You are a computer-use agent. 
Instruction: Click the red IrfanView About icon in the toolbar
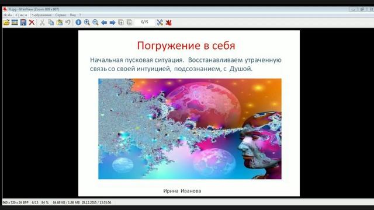(x=169, y=22)
